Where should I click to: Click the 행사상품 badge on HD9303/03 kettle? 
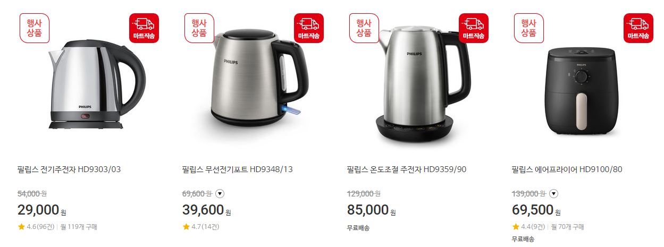tap(35, 28)
